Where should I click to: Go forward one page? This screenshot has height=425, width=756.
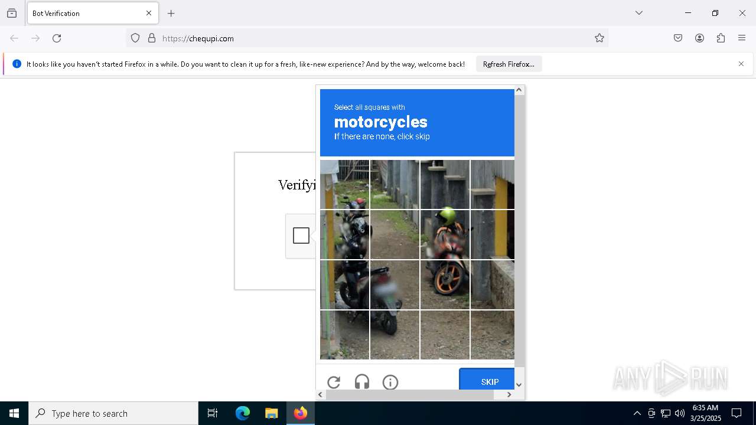coord(35,38)
